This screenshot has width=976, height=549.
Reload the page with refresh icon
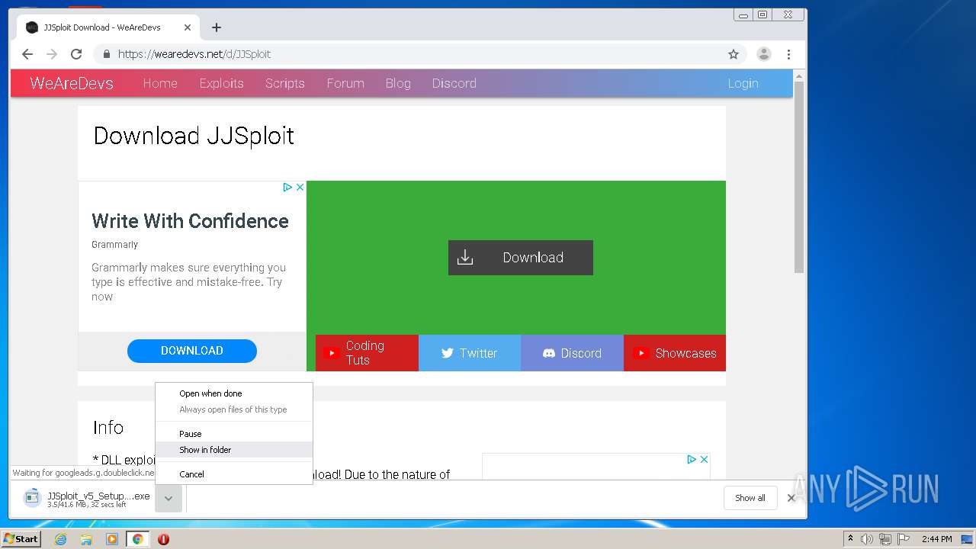tap(76, 54)
